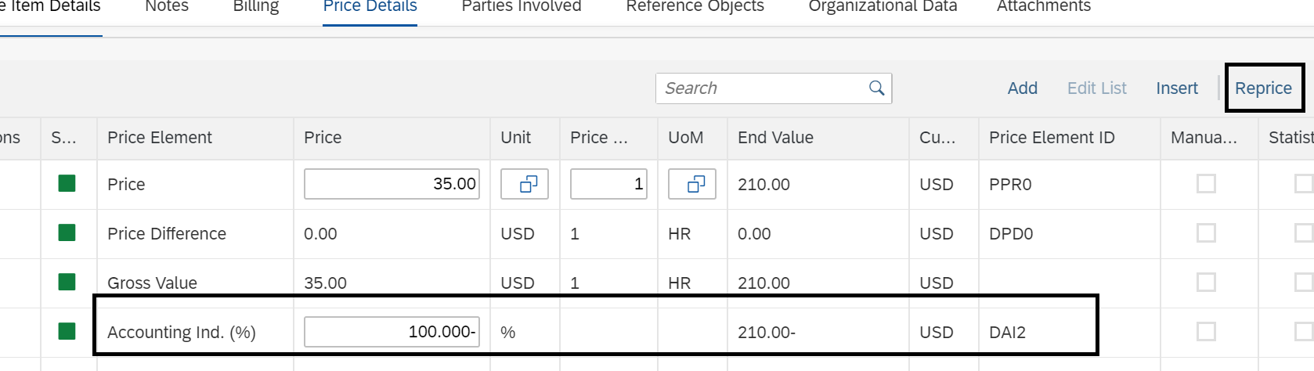Toggle Manual checkbox for Price Difference row
1314x371 pixels.
click(x=1207, y=233)
